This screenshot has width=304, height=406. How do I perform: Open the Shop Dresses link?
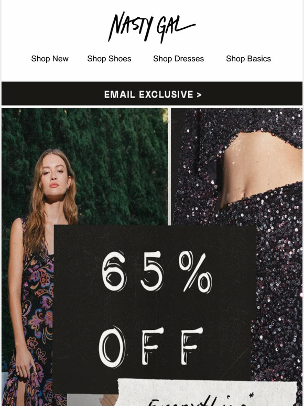coord(179,59)
